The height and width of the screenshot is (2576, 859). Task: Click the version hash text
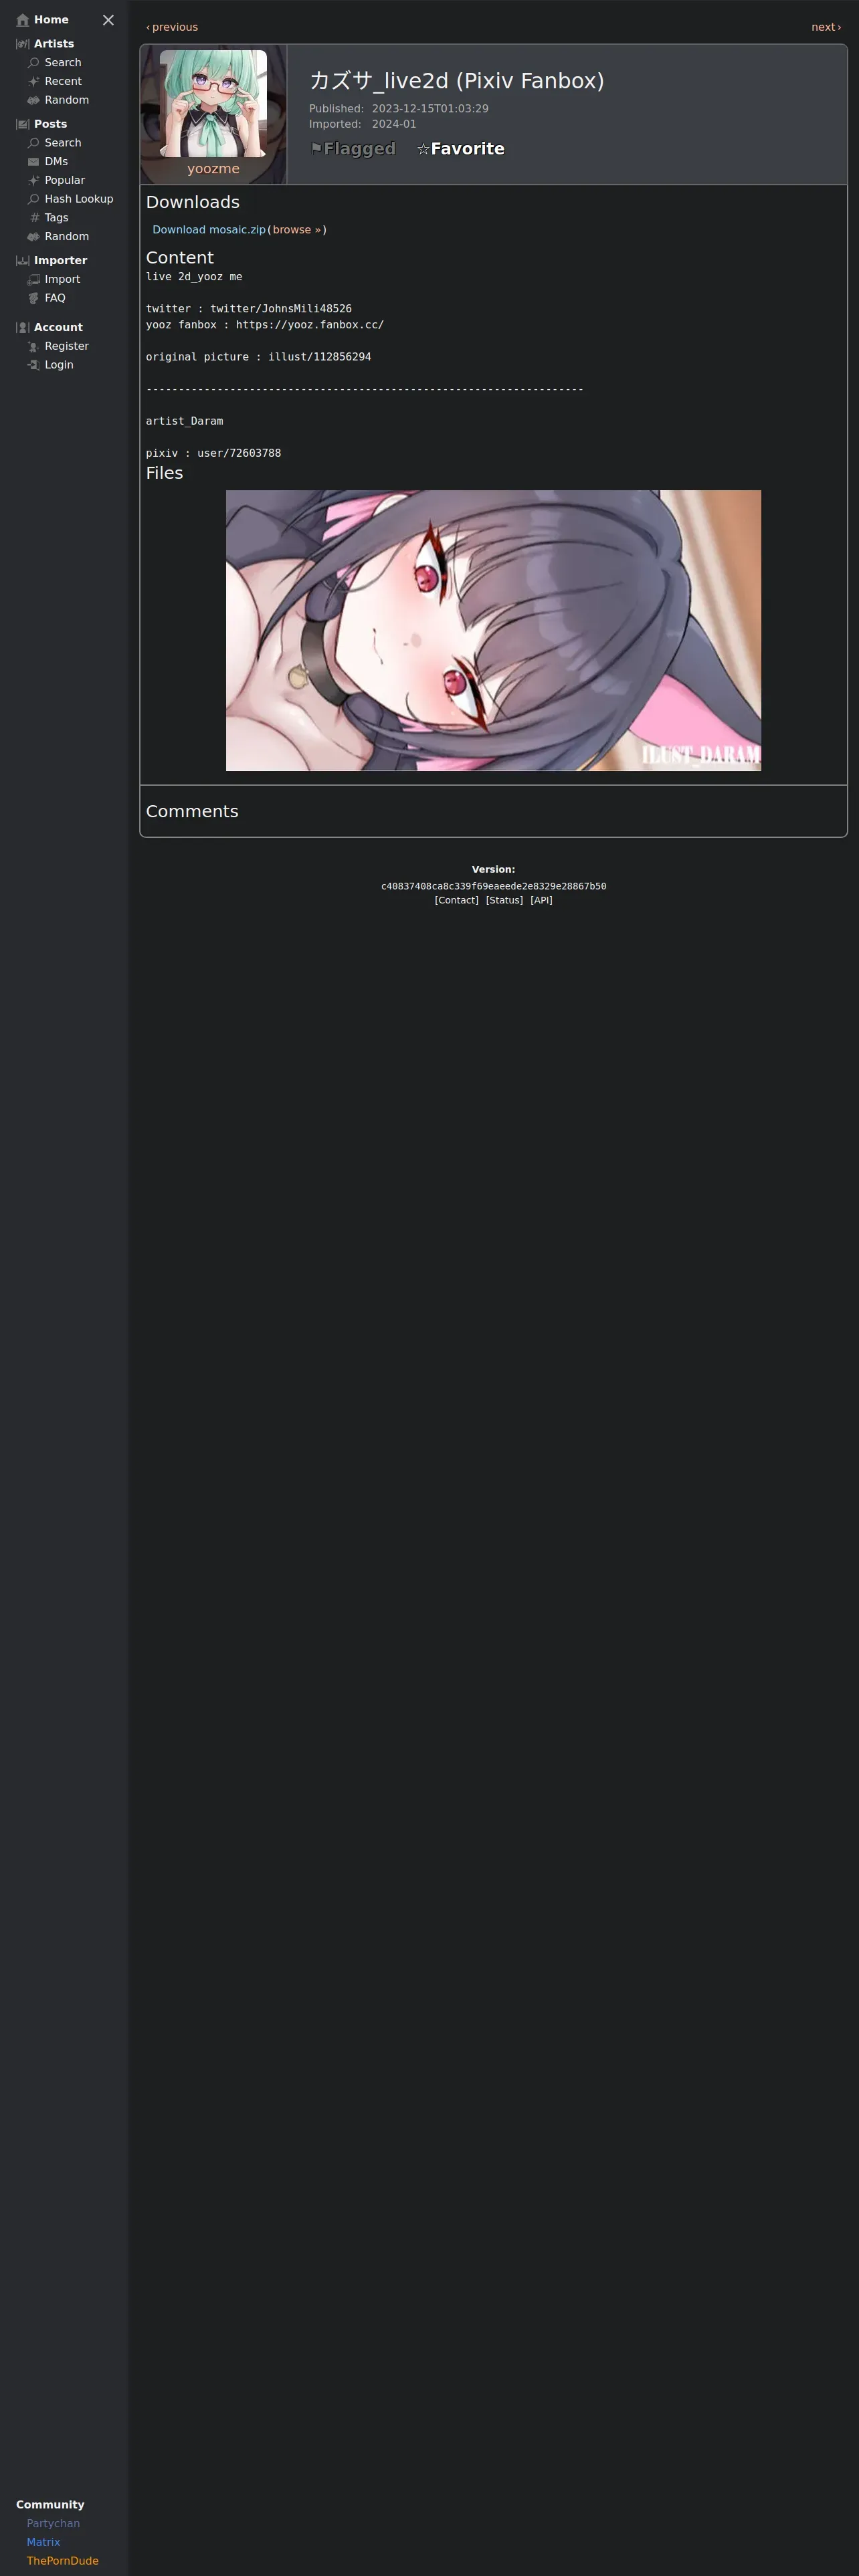(493, 886)
